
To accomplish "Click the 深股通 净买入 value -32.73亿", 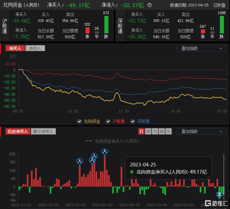I will [137, 21].
